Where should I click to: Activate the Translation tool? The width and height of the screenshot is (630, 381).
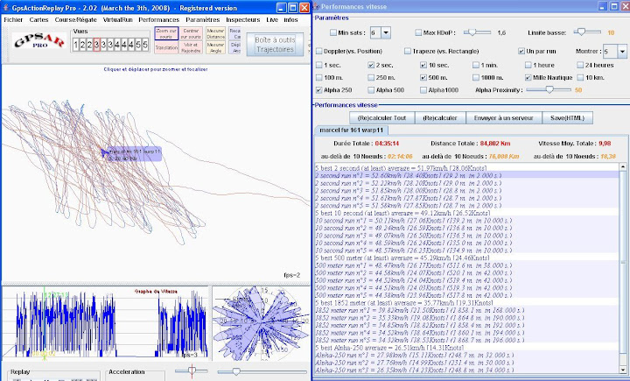click(x=166, y=47)
